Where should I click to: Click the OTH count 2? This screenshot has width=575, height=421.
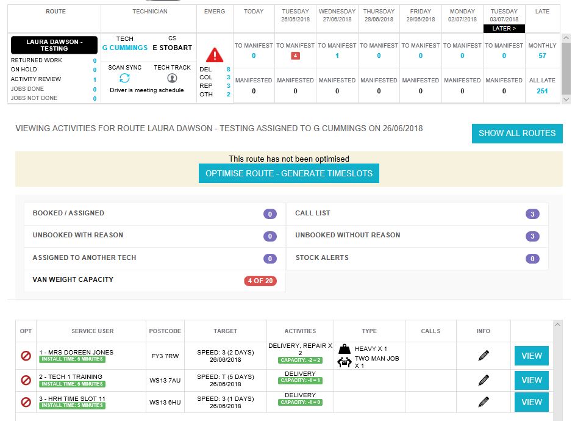point(228,95)
